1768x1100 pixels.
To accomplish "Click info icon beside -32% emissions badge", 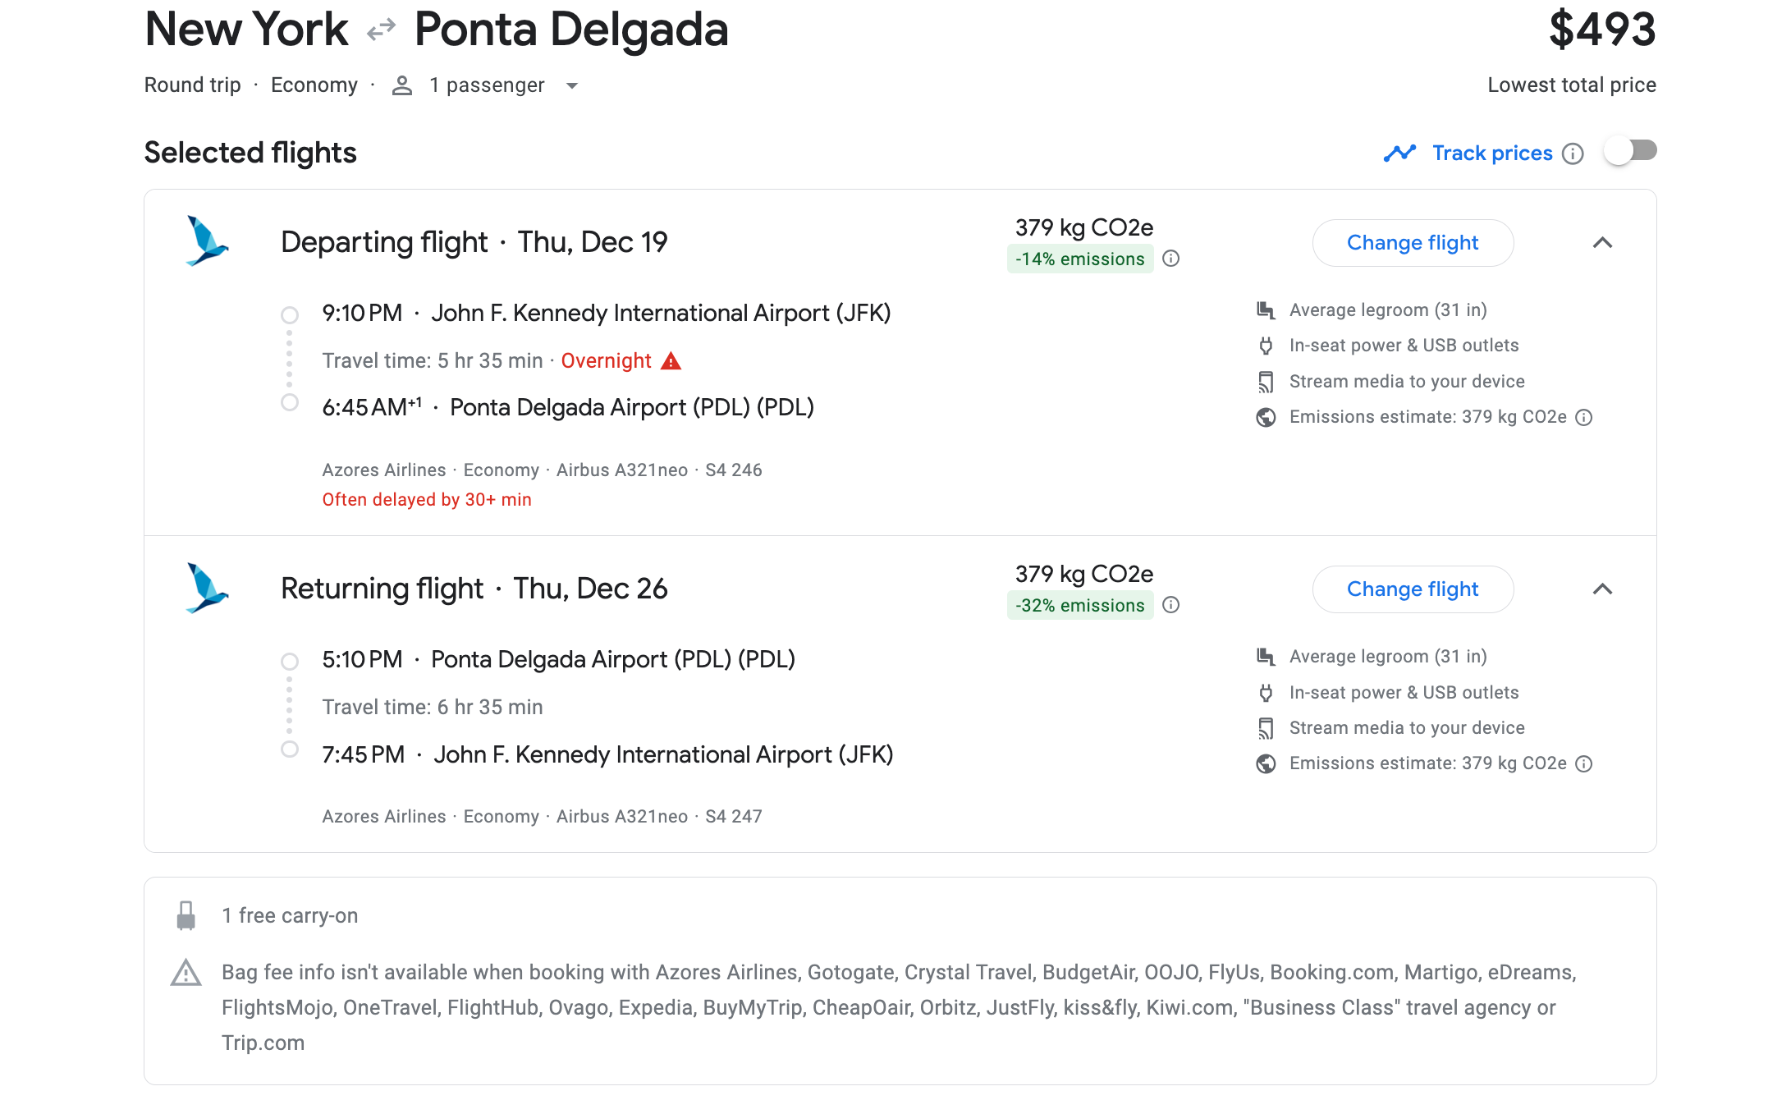I will point(1171,605).
